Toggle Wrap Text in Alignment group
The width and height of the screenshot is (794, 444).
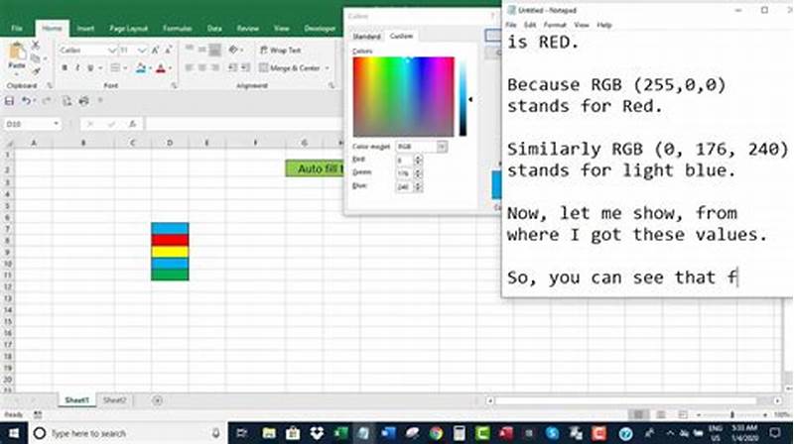coord(280,51)
